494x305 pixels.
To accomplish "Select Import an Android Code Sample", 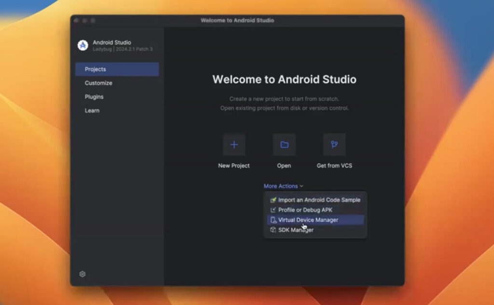I will (x=318, y=199).
